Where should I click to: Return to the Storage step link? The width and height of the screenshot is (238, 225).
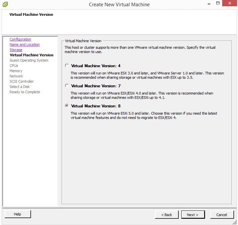pos(16,50)
